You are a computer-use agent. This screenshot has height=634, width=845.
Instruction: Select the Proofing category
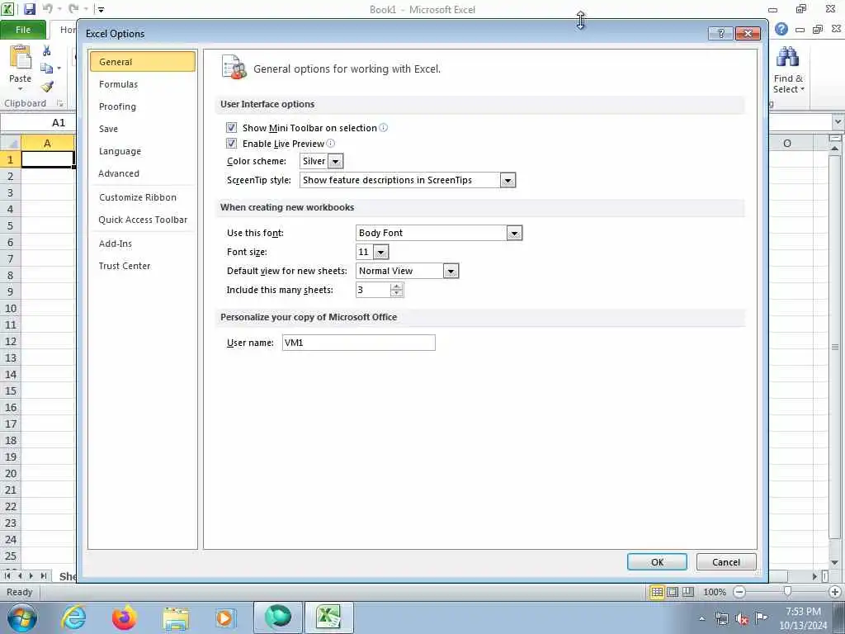(x=142, y=106)
